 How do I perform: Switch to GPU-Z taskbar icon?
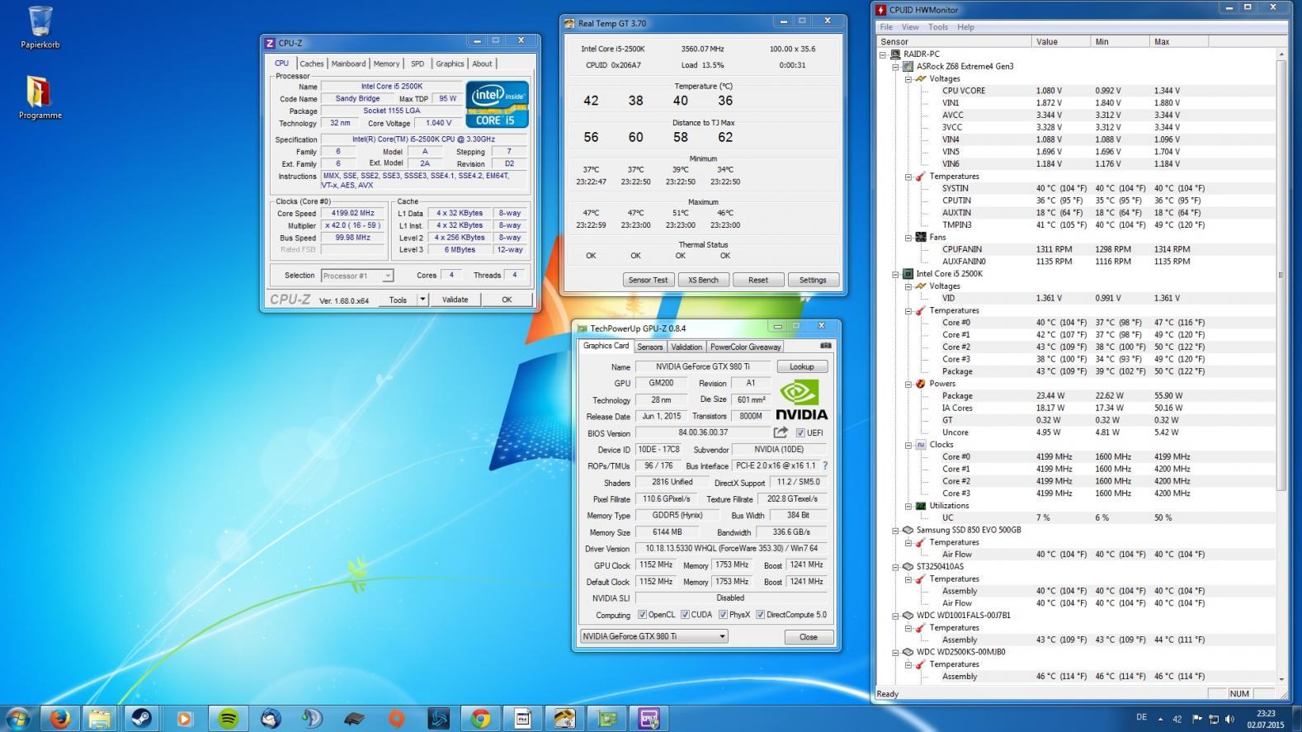[607, 719]
